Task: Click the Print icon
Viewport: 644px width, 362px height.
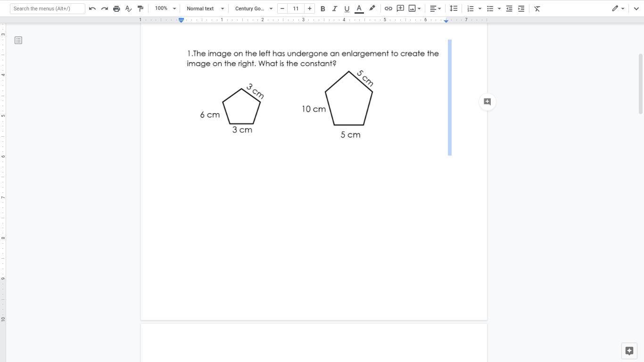Action: point(116,8)
